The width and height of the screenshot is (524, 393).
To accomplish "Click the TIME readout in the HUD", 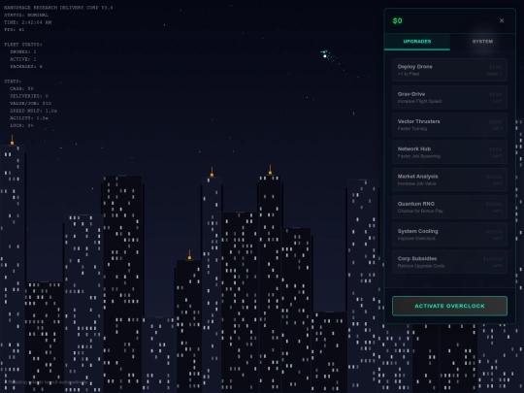I will [28, 22].
